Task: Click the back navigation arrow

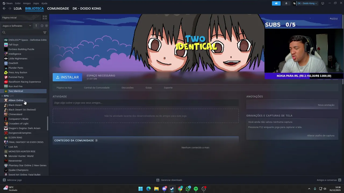Action: coord(4,9)
